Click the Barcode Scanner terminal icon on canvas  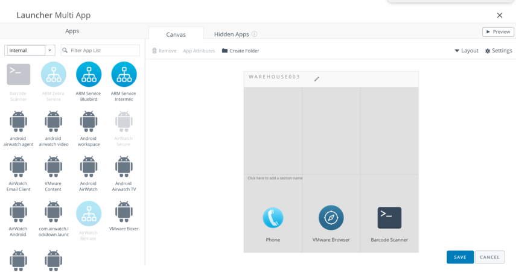(x=389, y=218)
